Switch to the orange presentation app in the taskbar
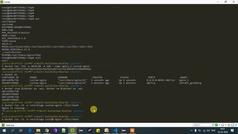The image size is (238, 134). coord(107,131)
